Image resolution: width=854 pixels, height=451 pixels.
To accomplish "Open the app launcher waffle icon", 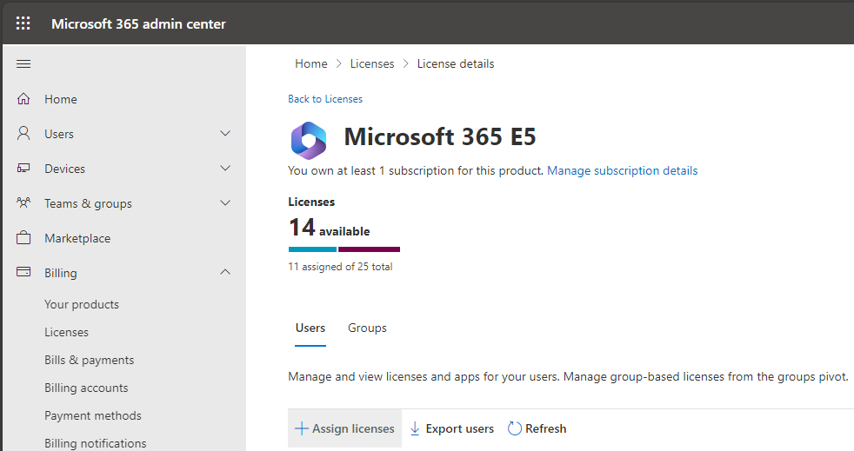I will tap(23, 23).
